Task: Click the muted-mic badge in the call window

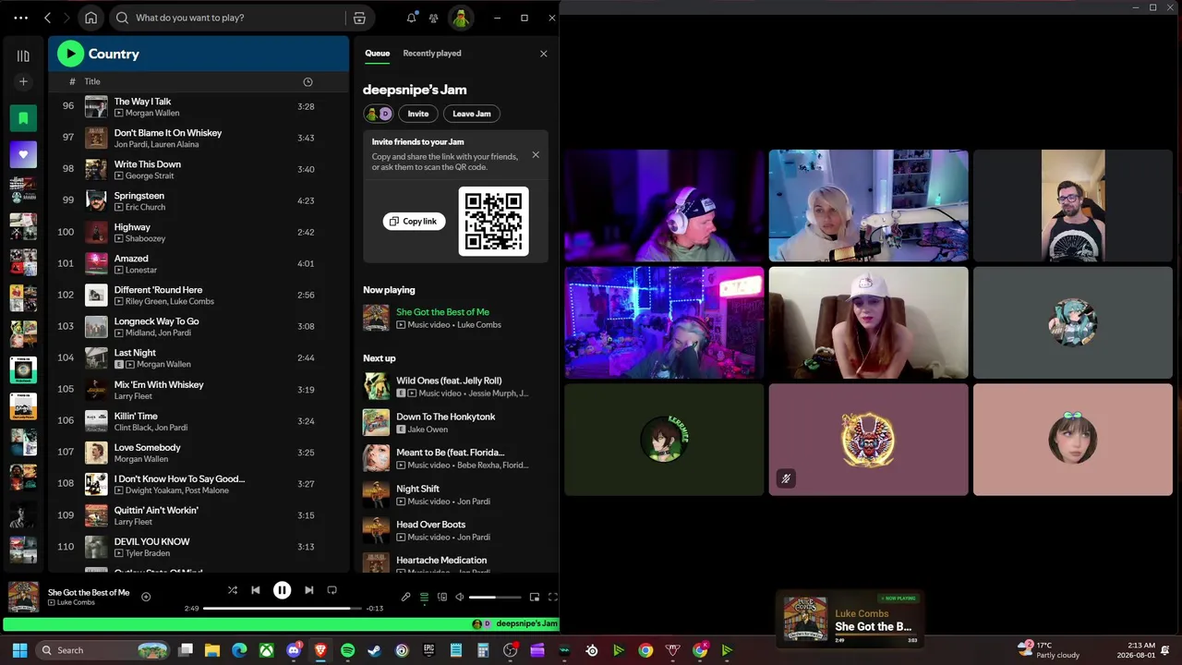Action: (786, 478)
